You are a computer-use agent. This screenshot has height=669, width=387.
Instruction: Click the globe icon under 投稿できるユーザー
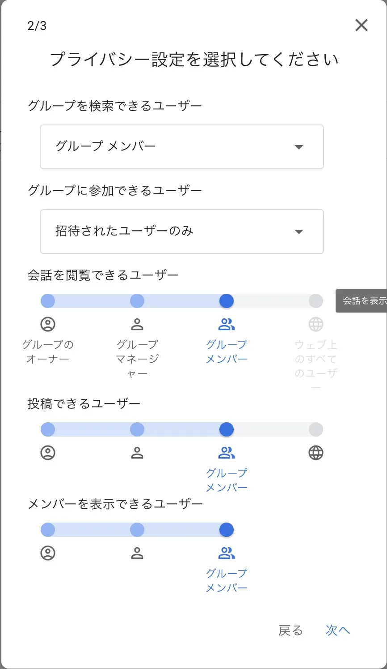point(316,453)
